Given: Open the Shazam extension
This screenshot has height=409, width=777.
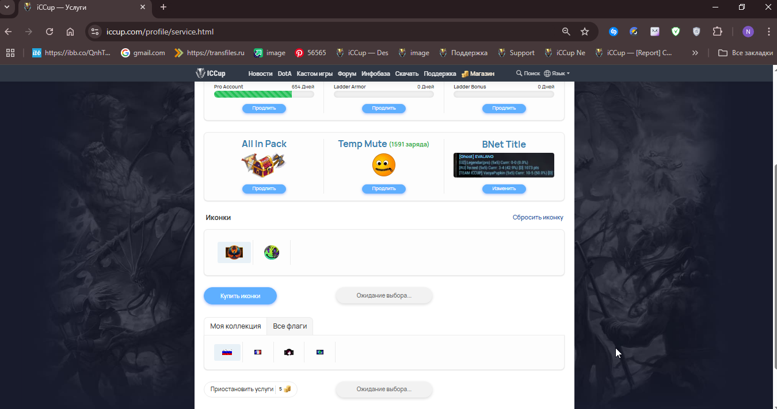Looking at the screenshot, I should (x=614, y=32).
